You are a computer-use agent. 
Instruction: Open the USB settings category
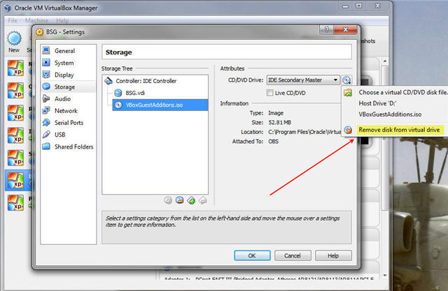pos(68,135)
